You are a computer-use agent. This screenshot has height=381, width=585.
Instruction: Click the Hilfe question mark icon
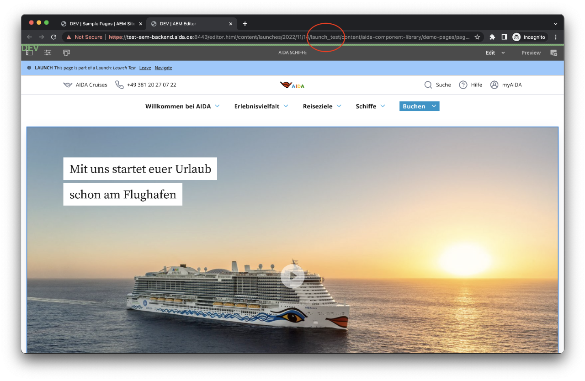[x=463, y=85]
